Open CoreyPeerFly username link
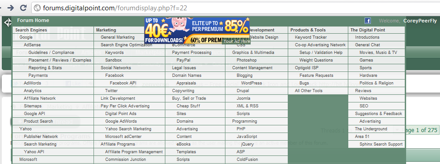 click(x=420, y=21)
